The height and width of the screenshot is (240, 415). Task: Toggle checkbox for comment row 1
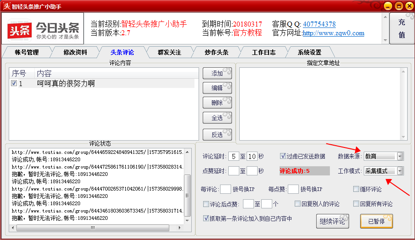point(14,83)
